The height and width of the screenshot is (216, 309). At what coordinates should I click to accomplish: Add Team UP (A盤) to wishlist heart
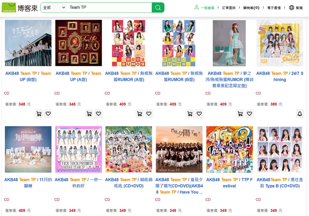click(98, 114)
